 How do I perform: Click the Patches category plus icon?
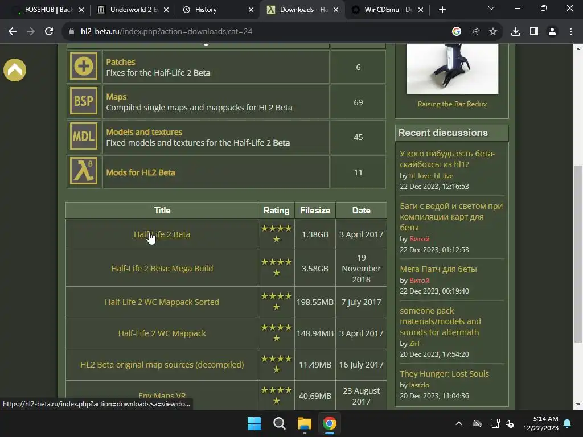tap(84, 66)
